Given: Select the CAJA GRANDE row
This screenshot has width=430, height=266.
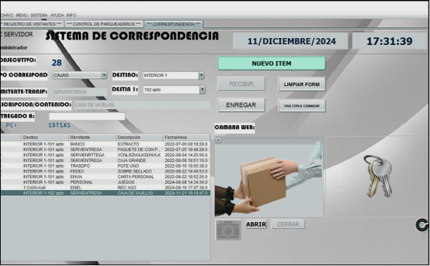Looking at the screenshot, I should [105, 161].
